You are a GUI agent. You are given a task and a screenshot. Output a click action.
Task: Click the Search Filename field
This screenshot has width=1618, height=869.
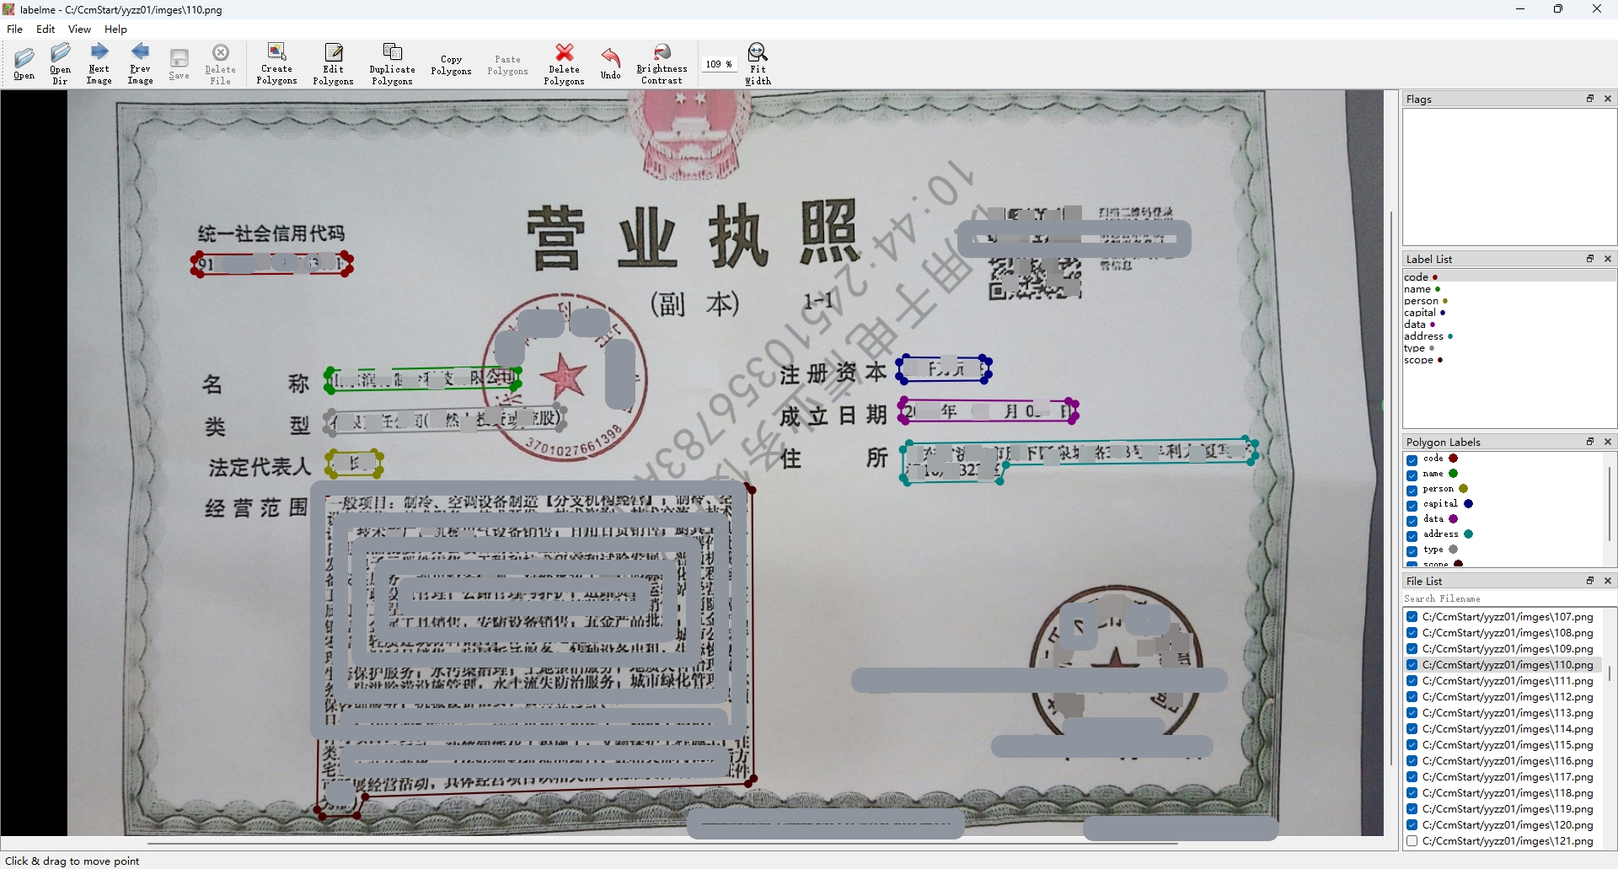click(1508, 598)
